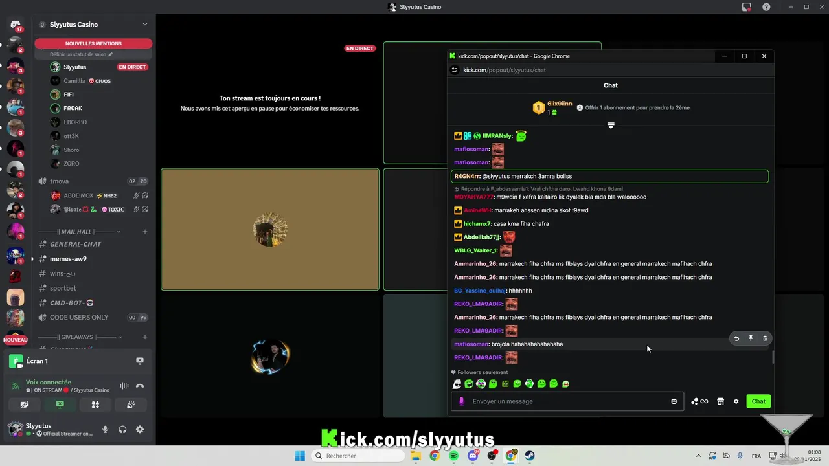Open Steam from the taskbar
The image size is (829, 466).
(x=530, y=456)
